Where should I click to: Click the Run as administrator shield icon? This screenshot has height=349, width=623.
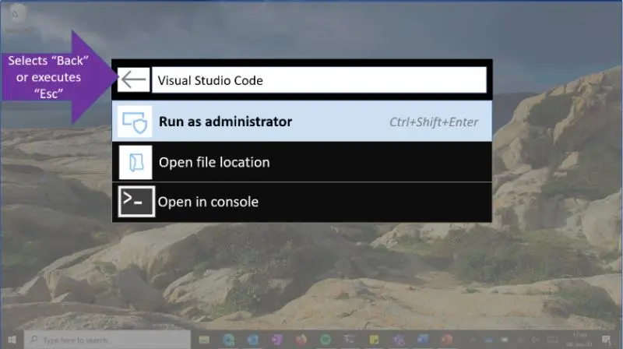pyautogui.click(x=135, y=122)
